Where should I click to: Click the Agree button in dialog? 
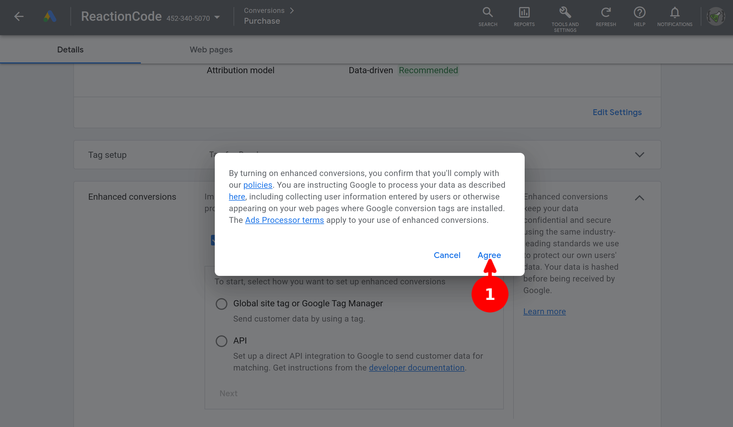pyautogui.click(x=489, y=255)
